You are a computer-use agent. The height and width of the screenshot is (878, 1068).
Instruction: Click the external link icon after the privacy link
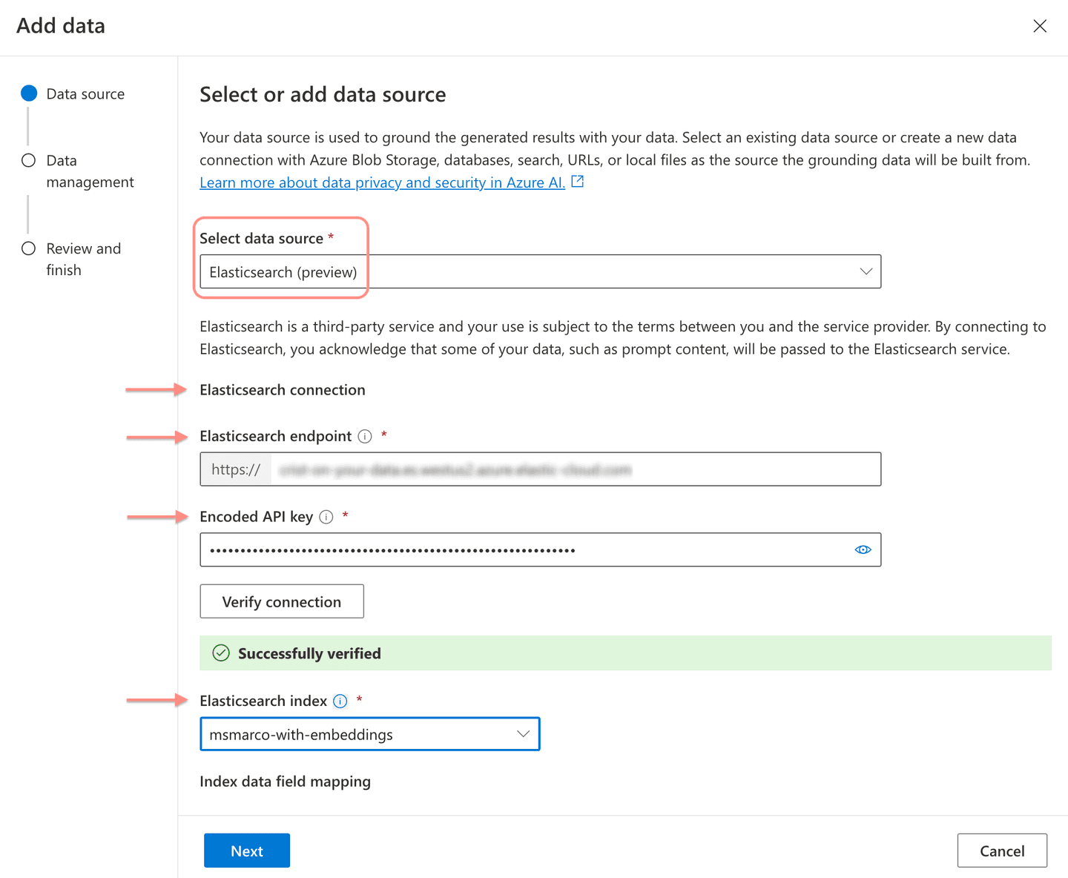tap(577, 181)
